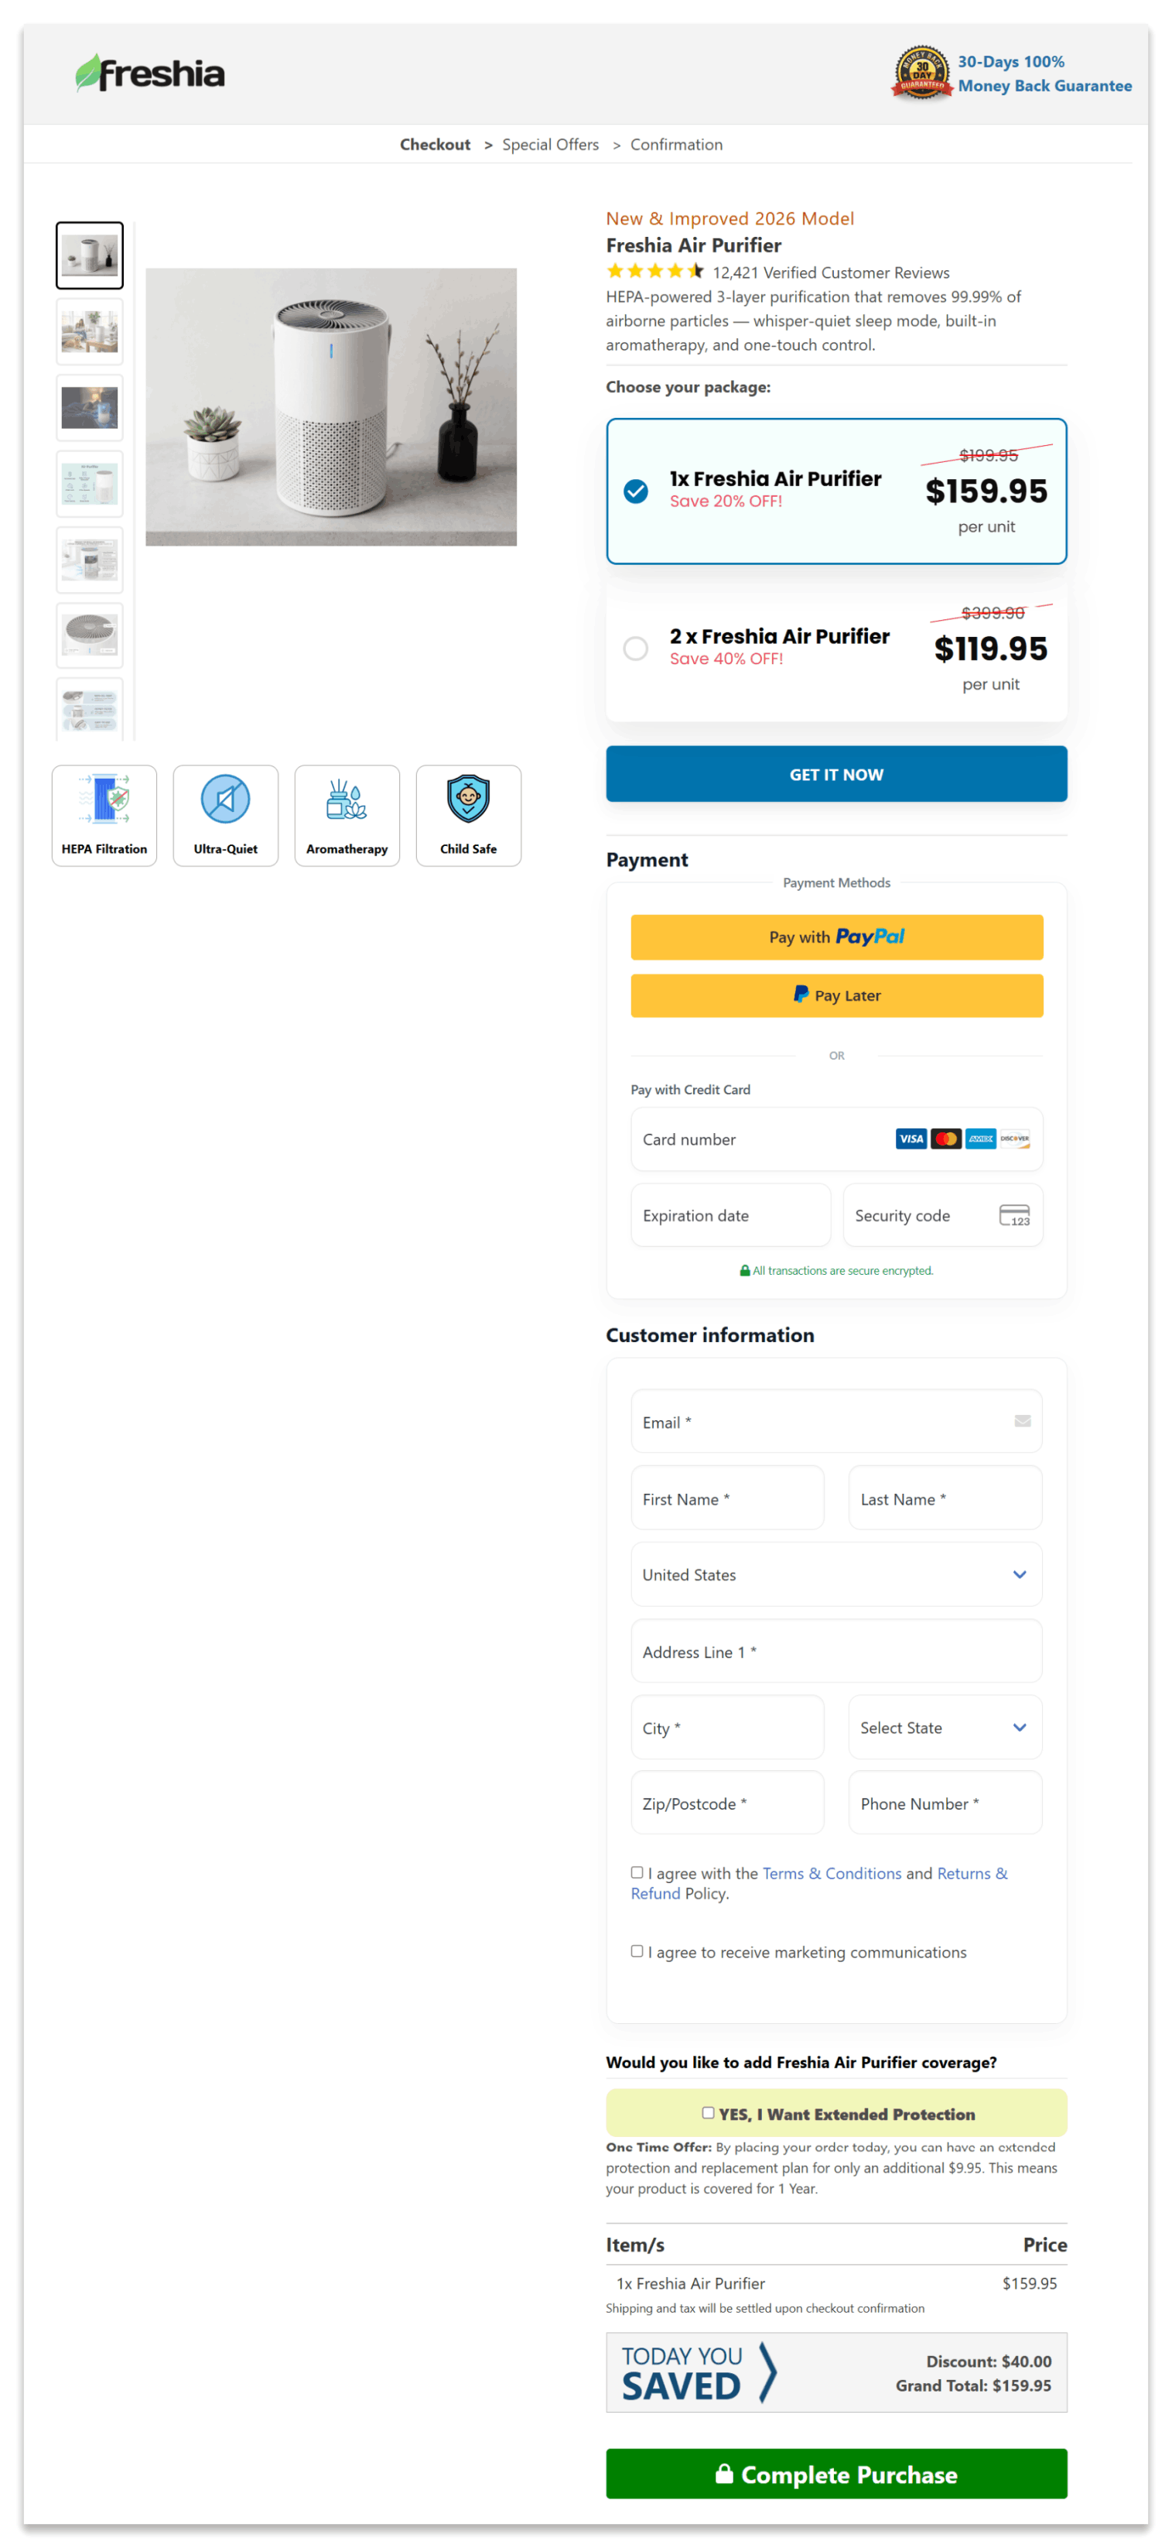This screenshot has width=1172, height=2548.
Task: Click the Phone Number field
Action: [x=945, y=1804]
